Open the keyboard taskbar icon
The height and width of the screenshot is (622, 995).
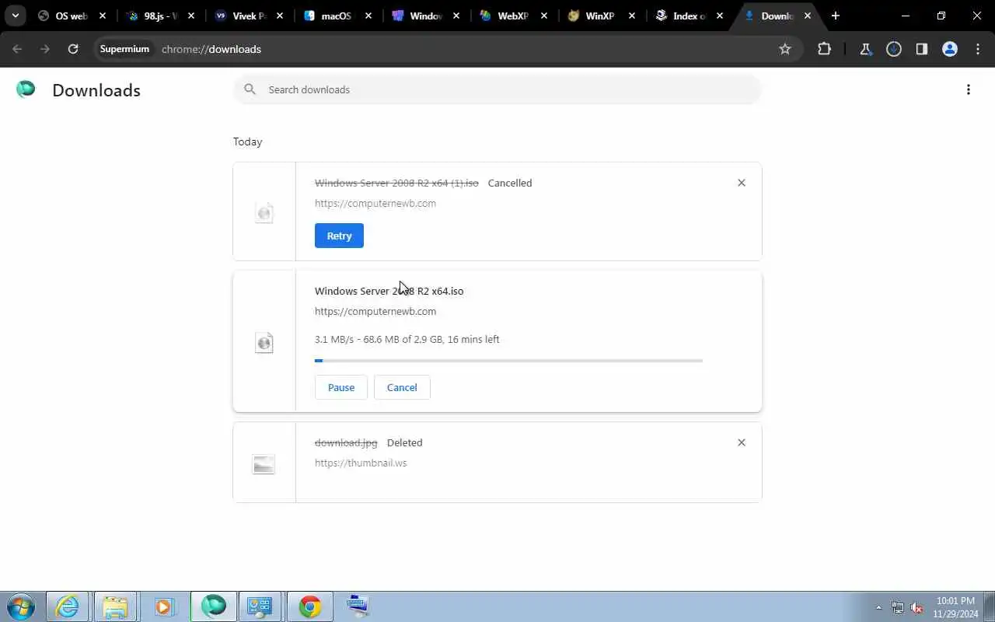(x=358, y=606)
